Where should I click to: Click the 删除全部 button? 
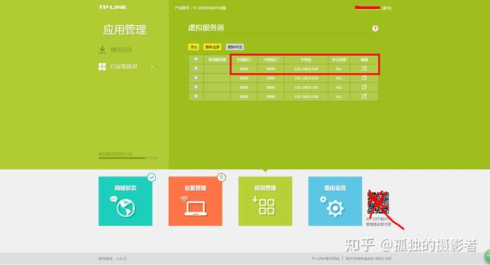point(212,47)
